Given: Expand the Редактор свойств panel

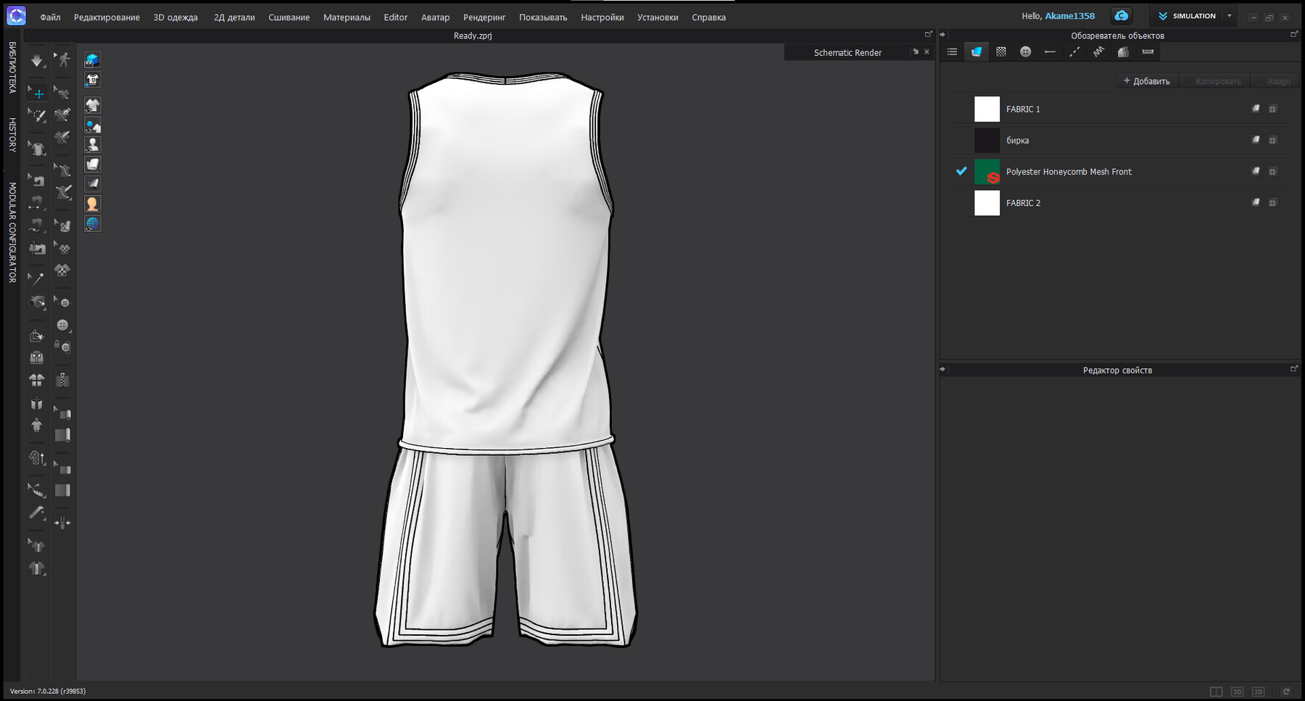Looking at the screenshot, I should 1293,369.
